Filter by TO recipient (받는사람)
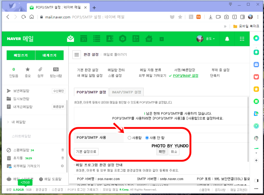Screen dimensions: 264x195 [x=56, y=73]
